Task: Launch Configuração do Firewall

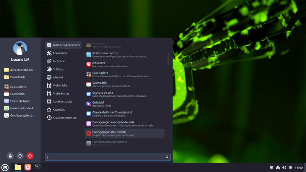Action: [x=125, y=133]
